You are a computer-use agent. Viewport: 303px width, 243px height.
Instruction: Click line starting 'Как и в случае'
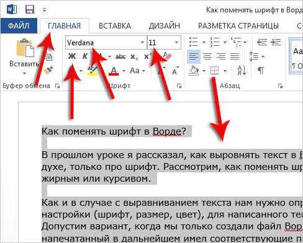click(172, 203)
